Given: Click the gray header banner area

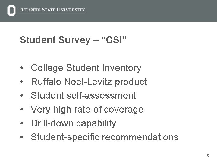Looking at the screenshot, I should (151, 11).
